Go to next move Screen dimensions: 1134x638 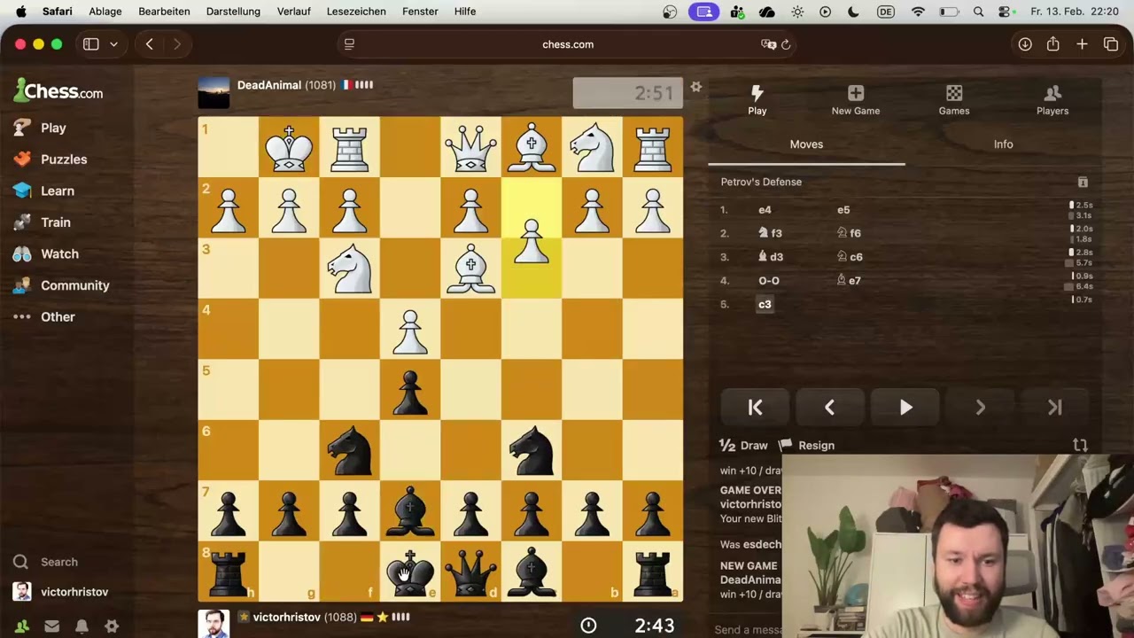[980, 408]
